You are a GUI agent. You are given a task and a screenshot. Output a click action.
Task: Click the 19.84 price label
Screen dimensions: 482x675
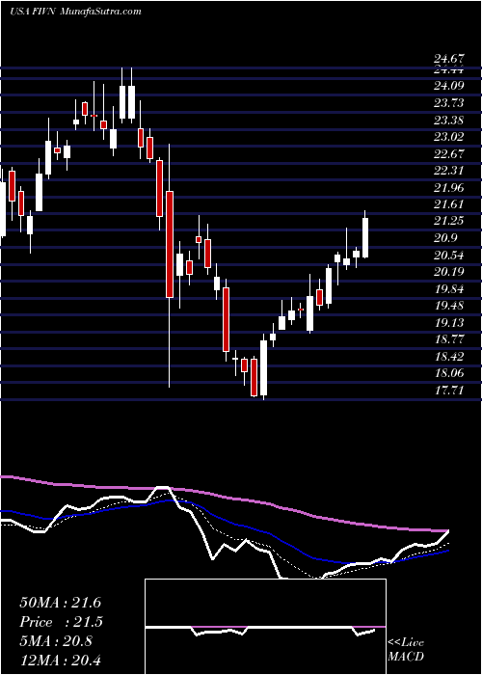point(449,289)
